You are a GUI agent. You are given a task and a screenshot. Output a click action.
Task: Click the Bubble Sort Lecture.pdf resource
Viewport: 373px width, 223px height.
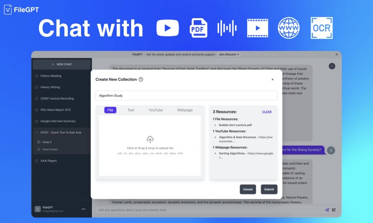235,125
